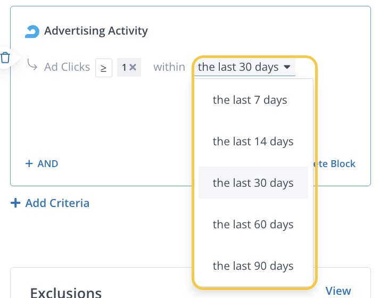
Task: Choose 'the last 90 days' from the list
Action: [253, 266]
